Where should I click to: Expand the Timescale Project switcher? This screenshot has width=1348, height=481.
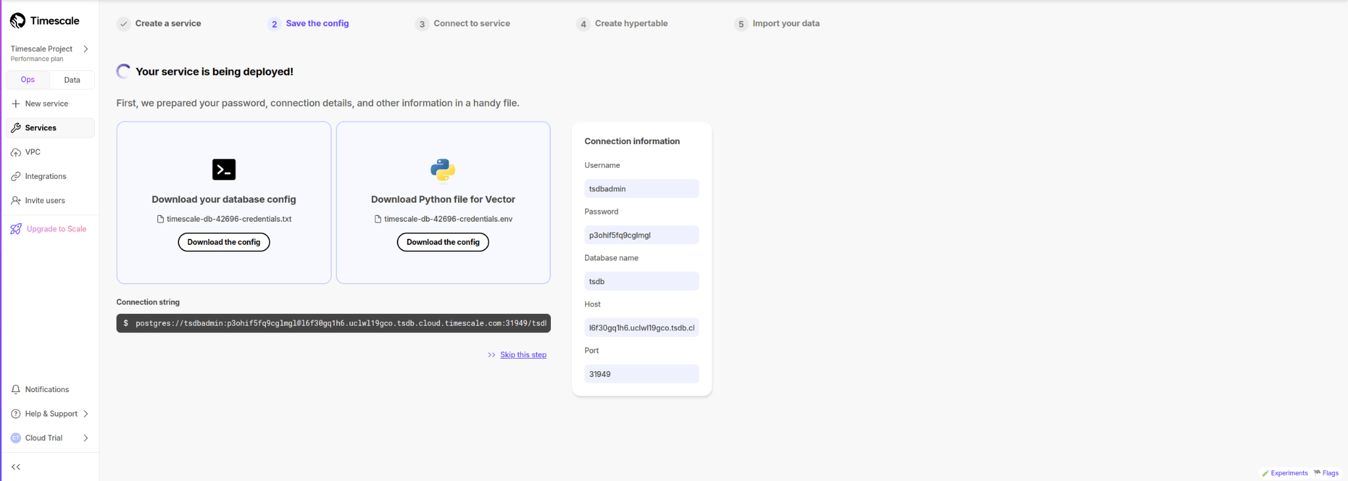pyautogui.click(x=86, y=49)
